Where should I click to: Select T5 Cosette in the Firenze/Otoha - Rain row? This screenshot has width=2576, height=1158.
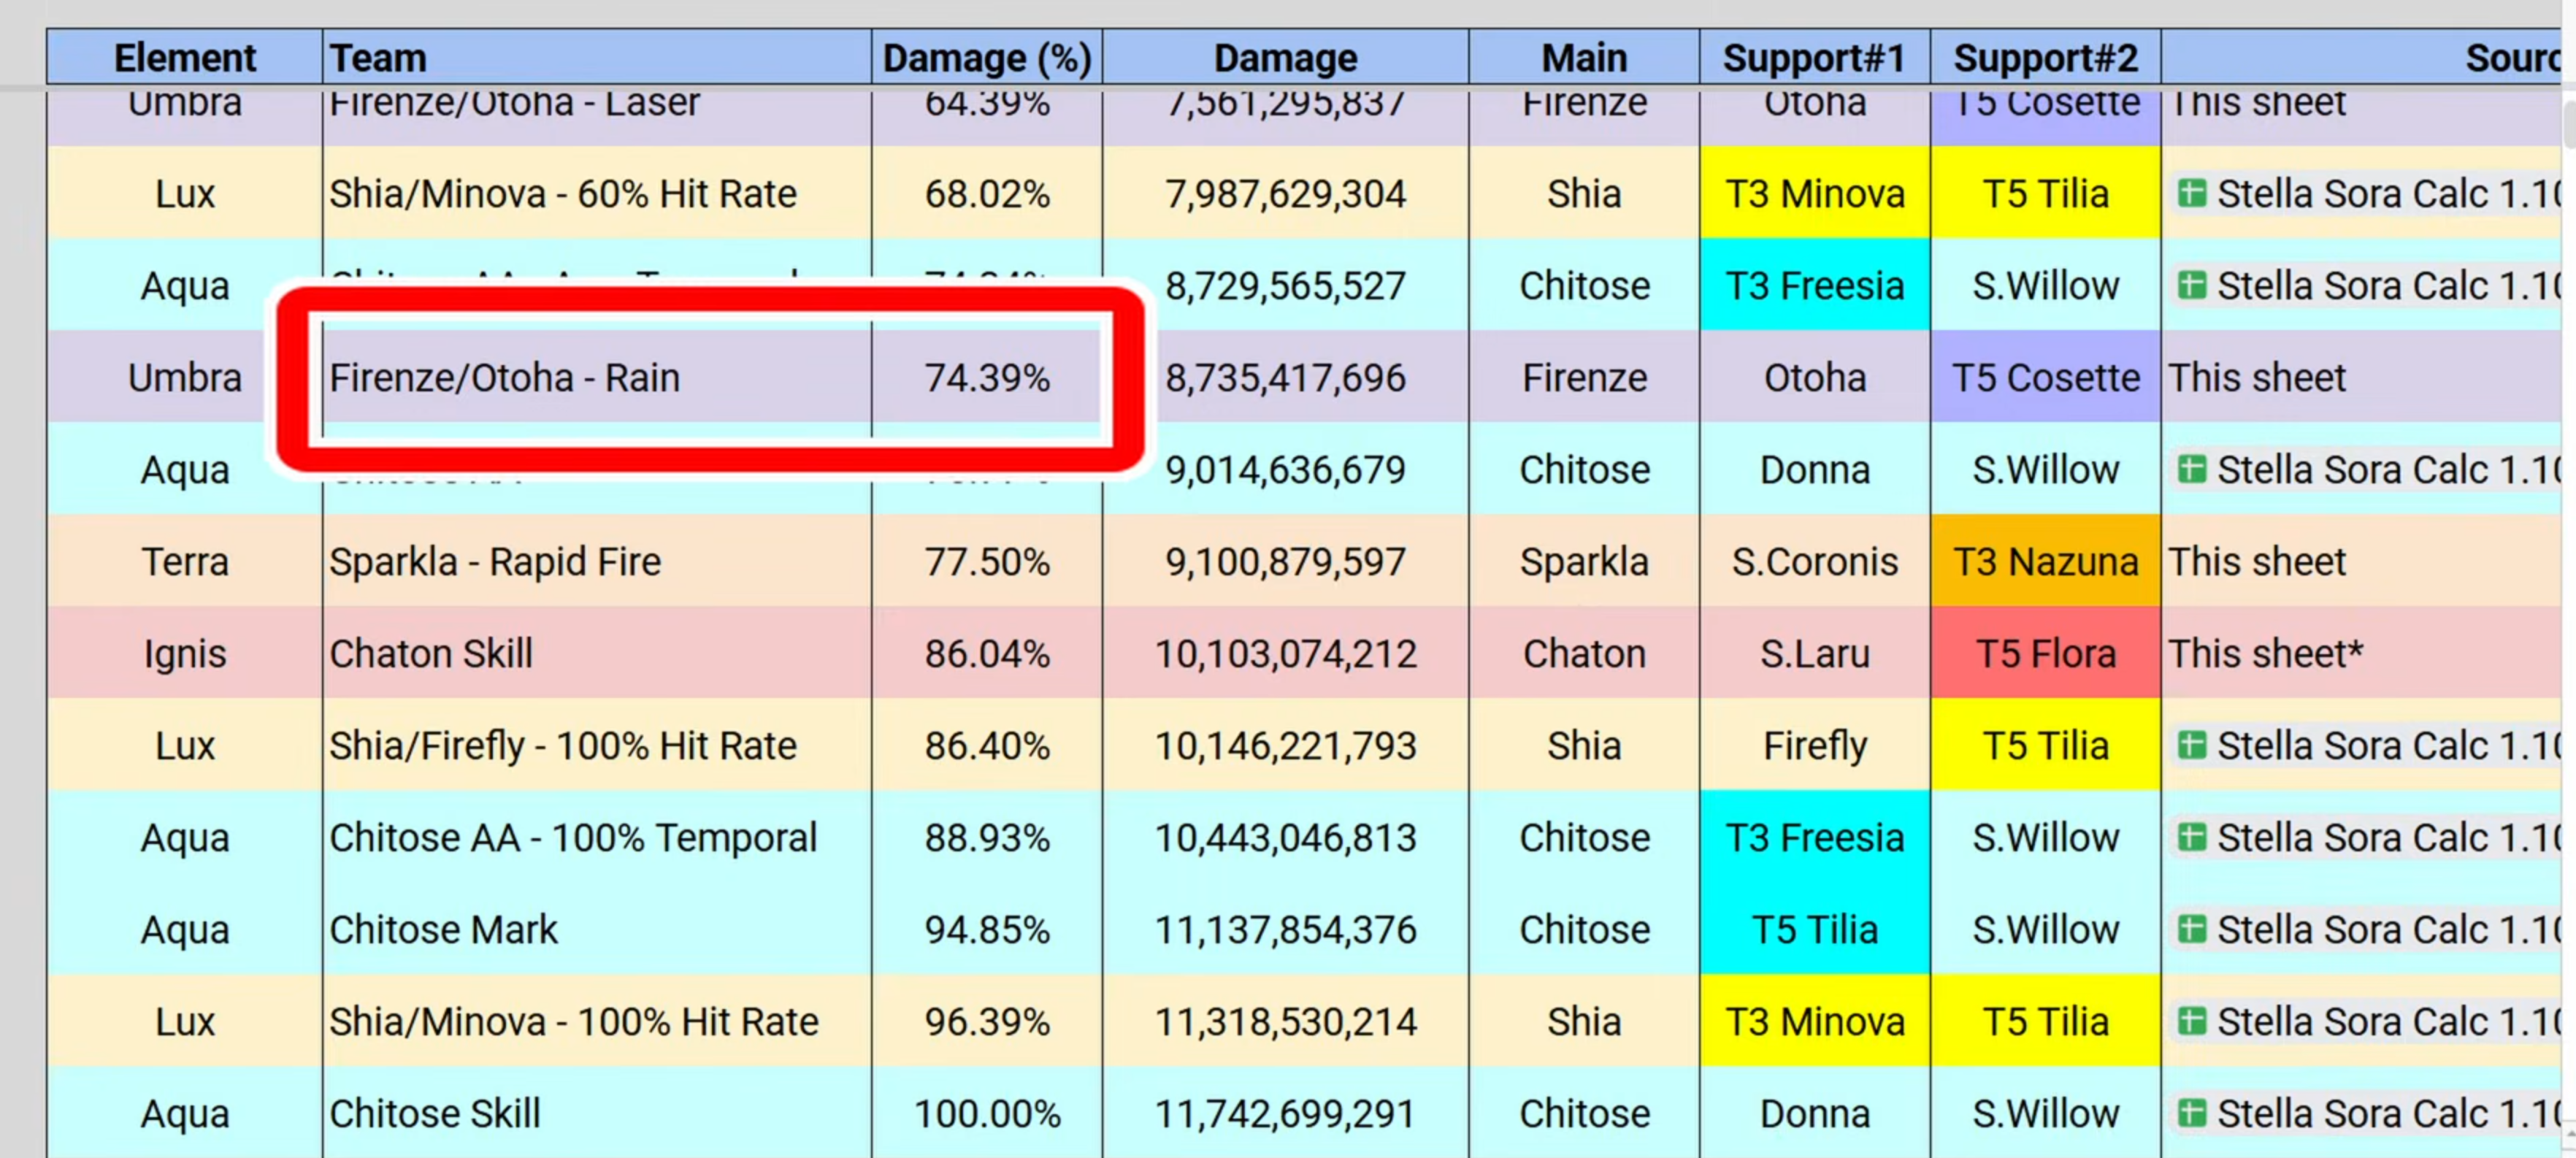(x=2046, y=378)
